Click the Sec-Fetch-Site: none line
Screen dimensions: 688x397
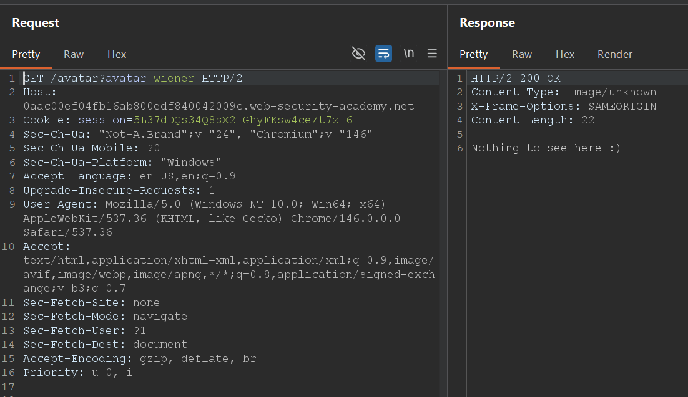[x=91, y=302]
